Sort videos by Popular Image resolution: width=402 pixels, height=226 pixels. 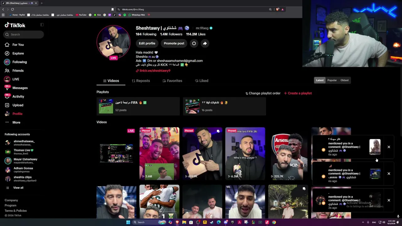pyautogui.click(x=332, y=80)
